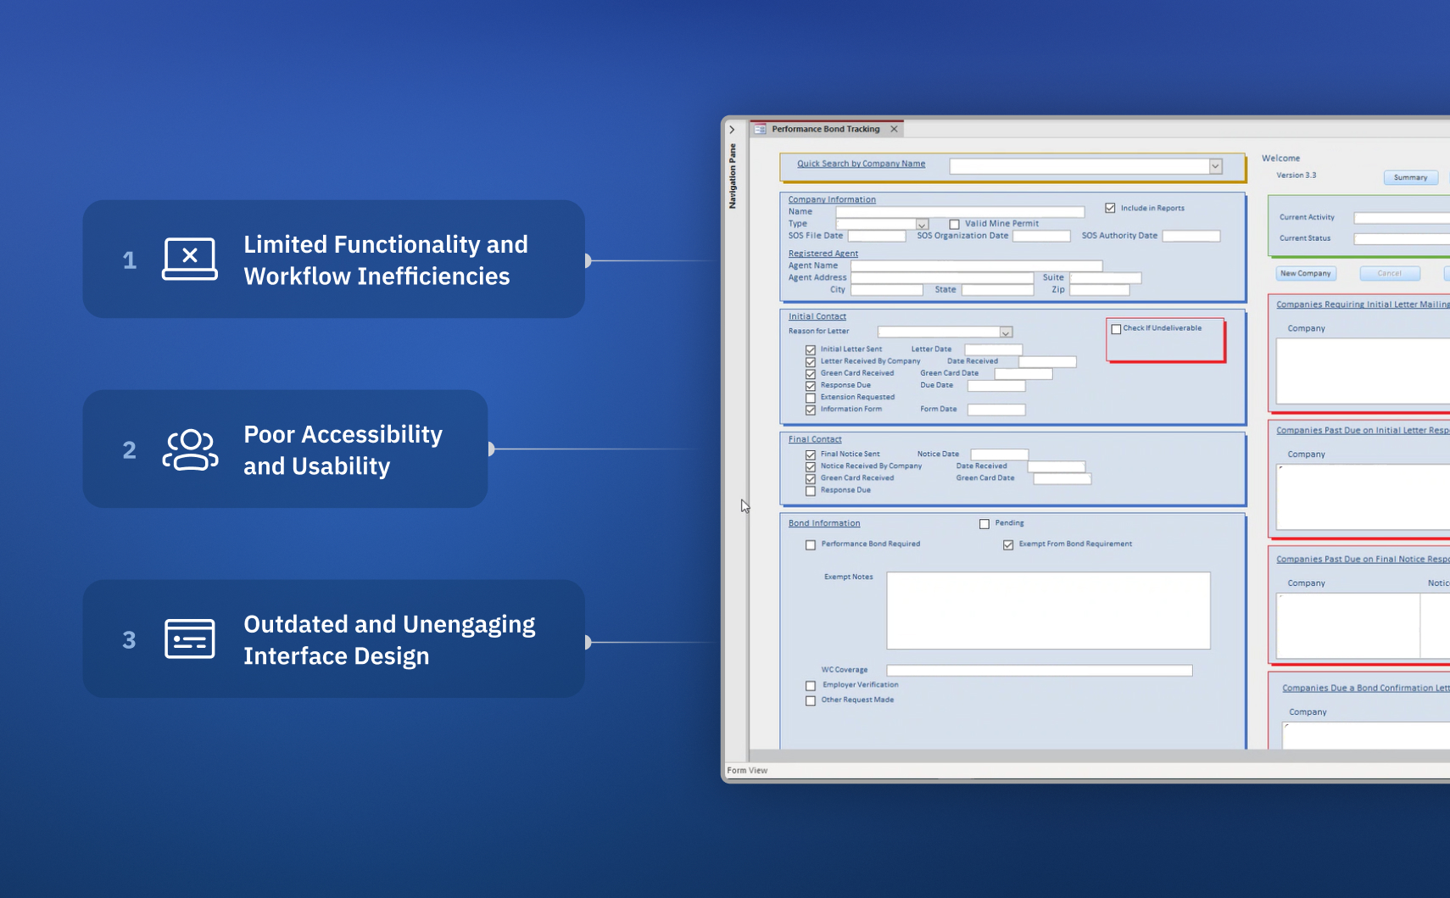The height and width of the screenshot is (898, 1450).
Task: Open the Reason for Letter dropdown
Action: [1006, 332]
